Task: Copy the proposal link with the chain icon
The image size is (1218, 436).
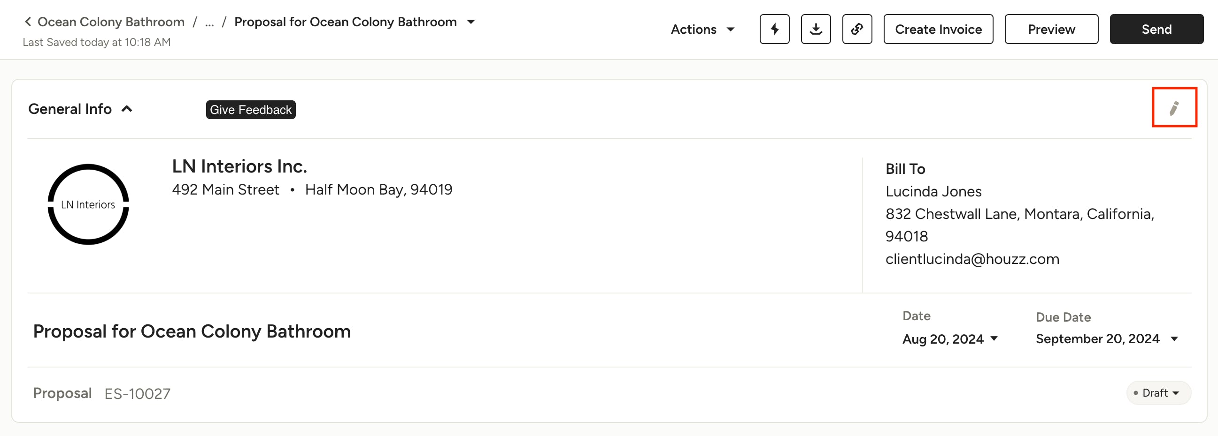Action: [856, 29]
